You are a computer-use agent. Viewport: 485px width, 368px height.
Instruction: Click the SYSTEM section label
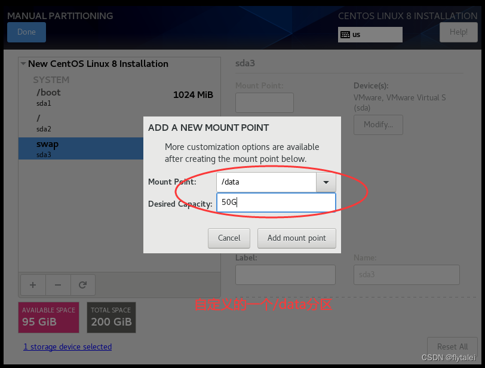[51, 80]
